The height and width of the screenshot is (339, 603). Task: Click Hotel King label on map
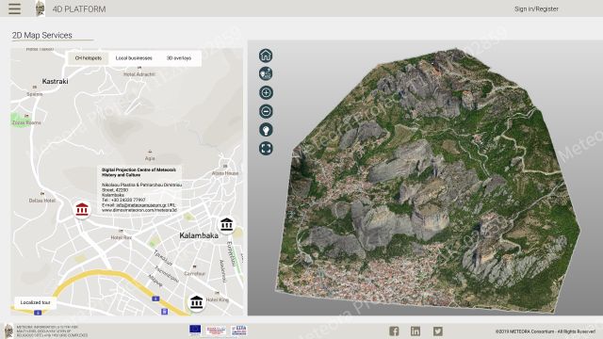click(x=218, y=299)
